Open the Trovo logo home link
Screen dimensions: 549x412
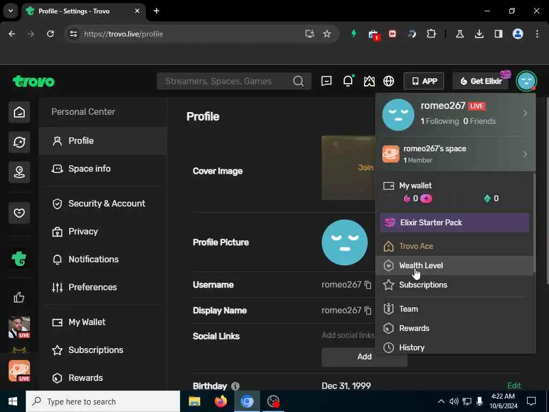(x=34, y=82)
